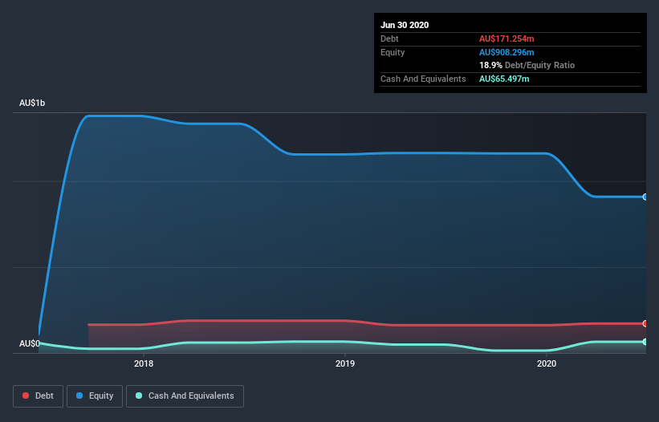Click the 2018 x-axis label
Image resolution: width=659 pixels, height=422 pixels.
(144, 363)
